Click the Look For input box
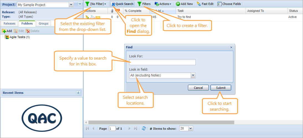303x138 pixels. (162, 62)
